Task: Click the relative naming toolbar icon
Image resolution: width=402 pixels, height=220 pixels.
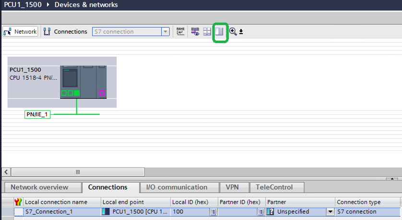Action: click(180, 32)
